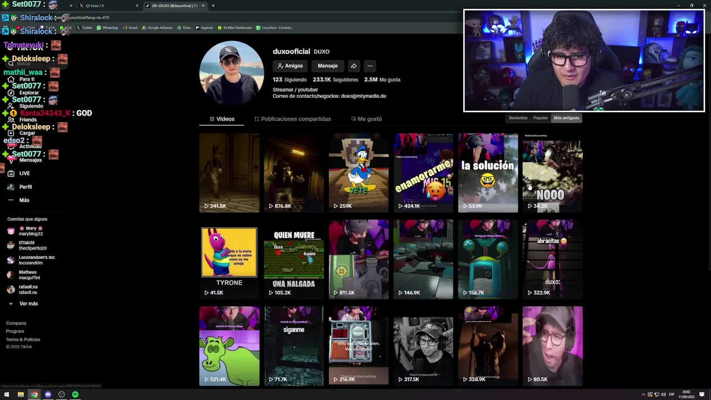Open the Friends sidebar icon
Screen dimensions: 711x400
(x=11, y=119)
